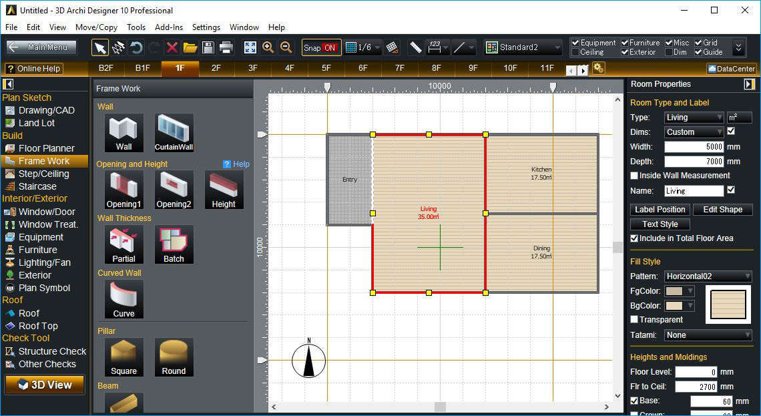Click the Edit Shape button
The image size is (761, 416).
[722, 210]
